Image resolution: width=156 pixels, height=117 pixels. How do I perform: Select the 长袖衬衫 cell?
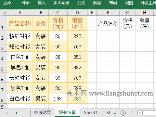[x=20, y=77]
